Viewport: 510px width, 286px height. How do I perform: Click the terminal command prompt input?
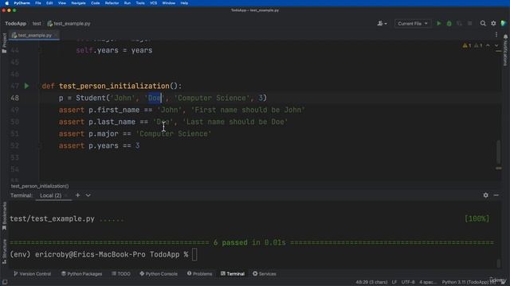click(194, 254)
